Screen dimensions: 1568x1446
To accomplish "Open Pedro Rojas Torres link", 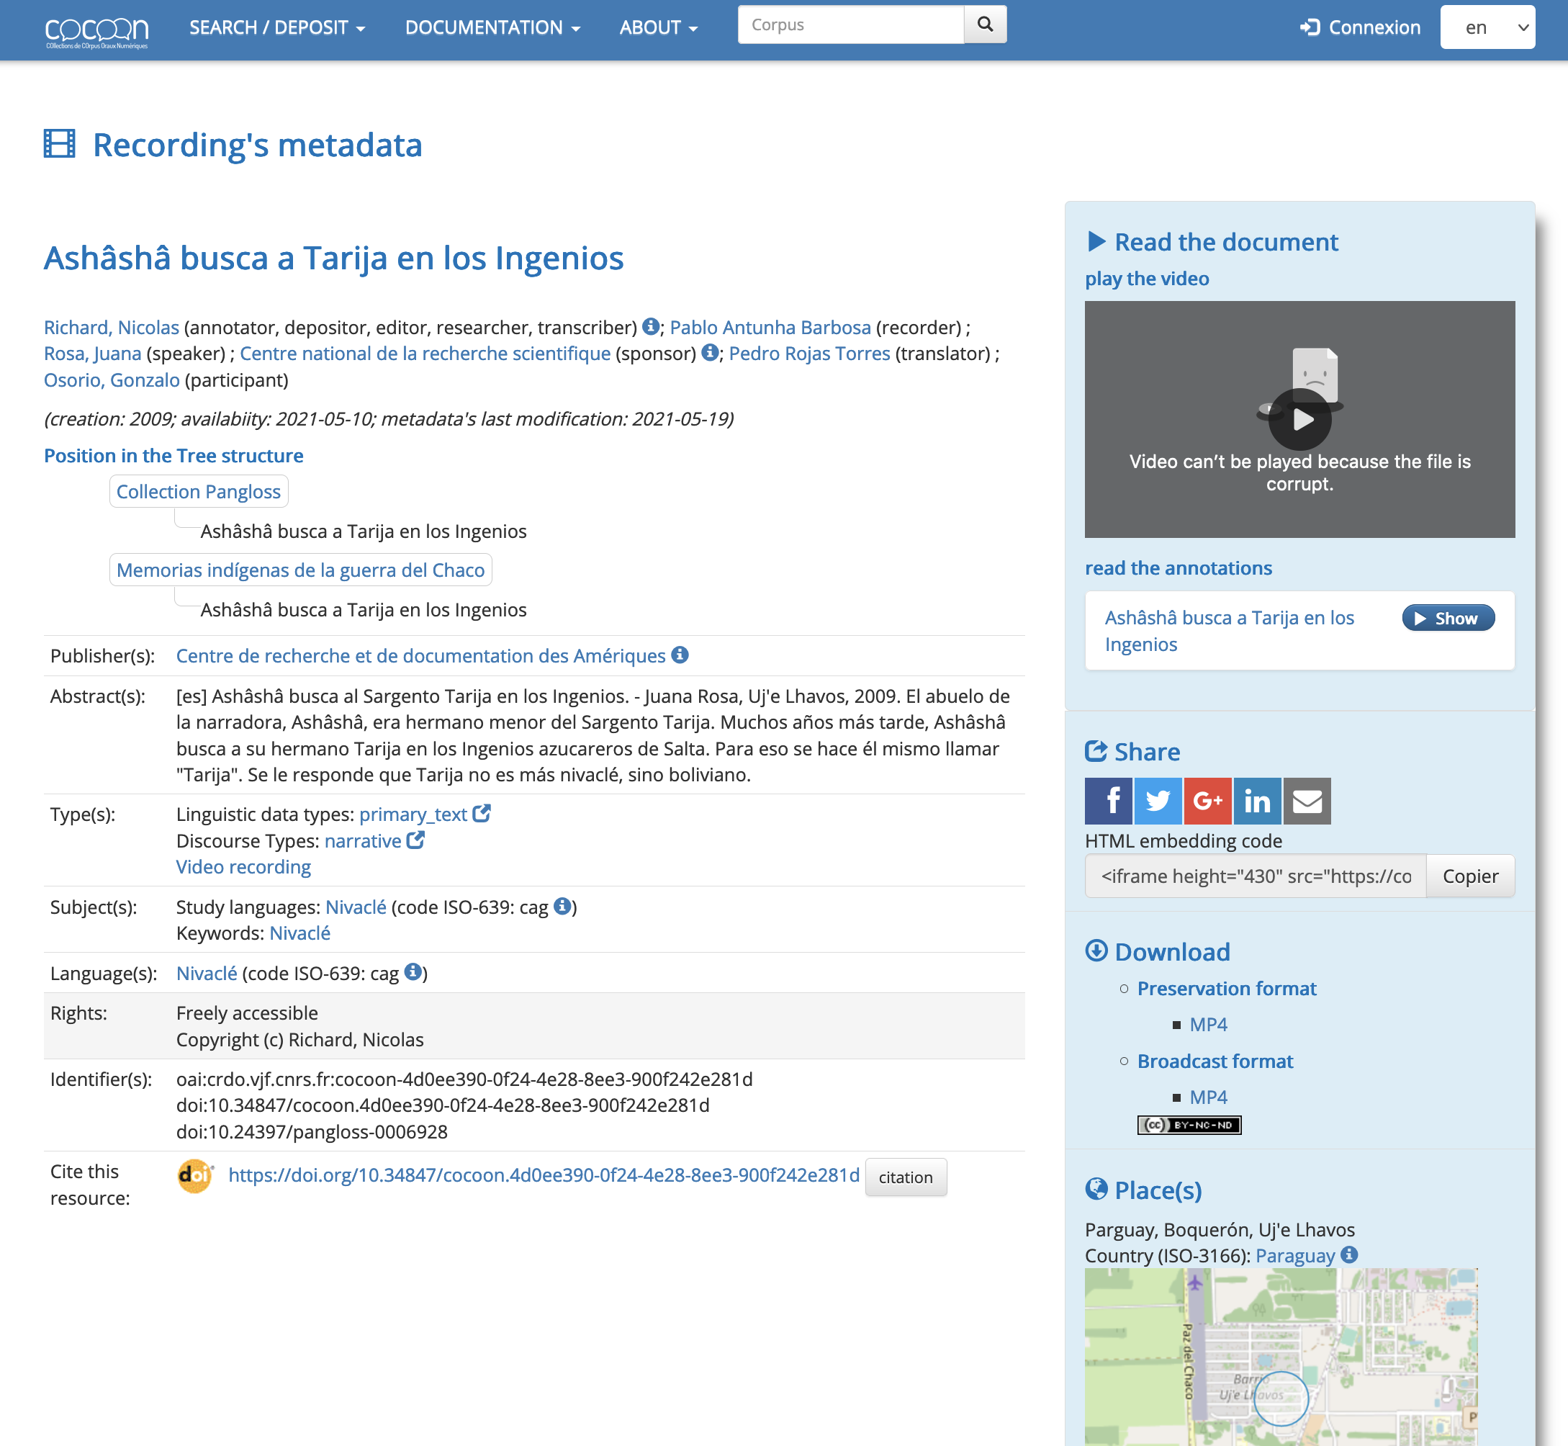I will [810, 353].
